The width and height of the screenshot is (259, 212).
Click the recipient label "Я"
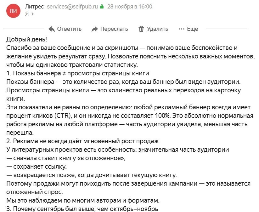(27, 14)
